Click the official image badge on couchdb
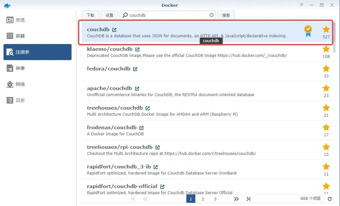The image size is (340, 206). tap(308, 31)
